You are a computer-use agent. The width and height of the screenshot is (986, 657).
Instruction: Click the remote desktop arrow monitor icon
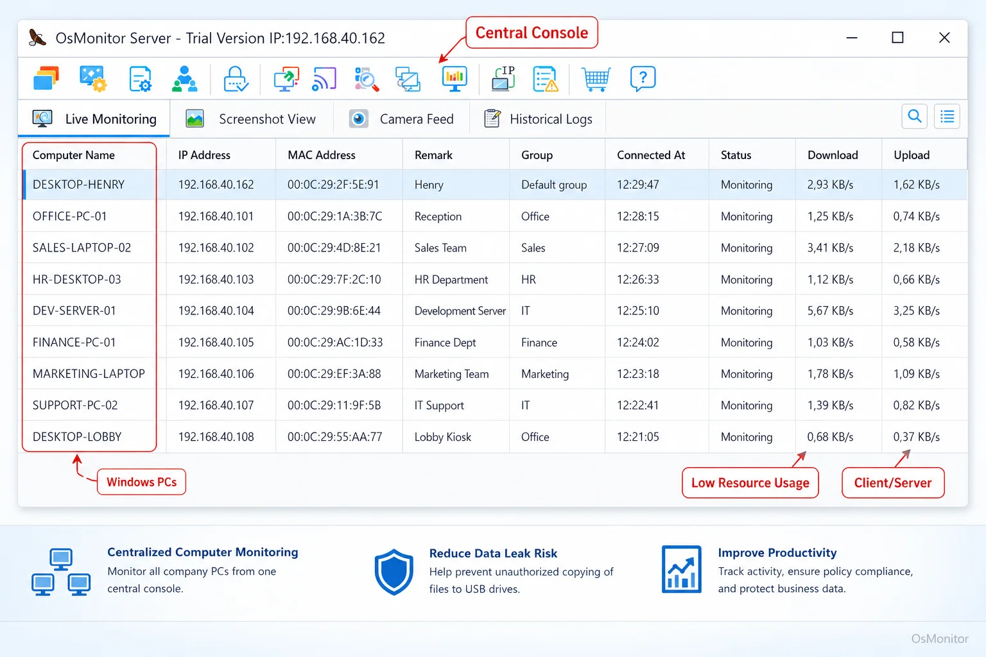(x=286, y=79)
